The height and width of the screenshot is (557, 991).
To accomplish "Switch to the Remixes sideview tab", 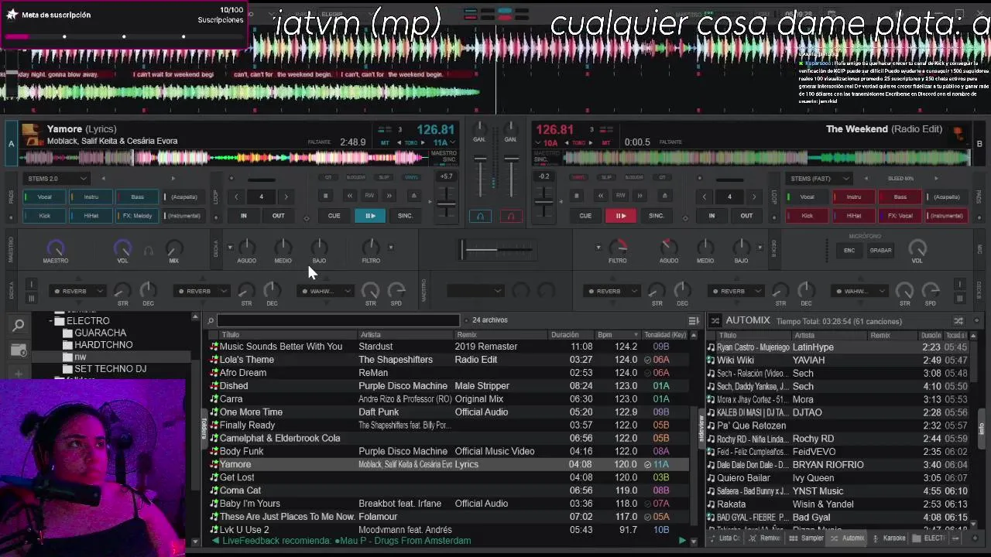I will (x=765, y=538).
